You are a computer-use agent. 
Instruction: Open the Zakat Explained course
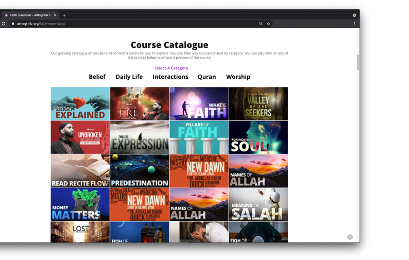pyautogui.click(x=80, y=104)
